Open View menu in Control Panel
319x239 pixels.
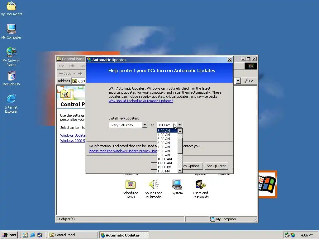(82, 66)
